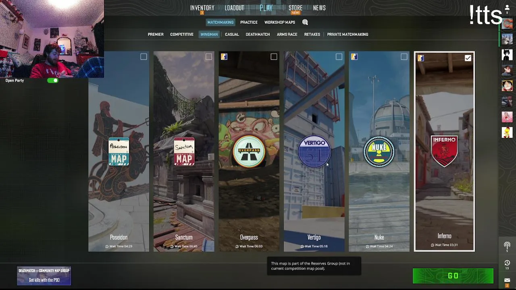Image resolution: width=516 pixels, height=290 pixels.
Task: Select the red-haired anime friend avatar below Luffy
Action: pyautogui.click(x=507, y=101)
